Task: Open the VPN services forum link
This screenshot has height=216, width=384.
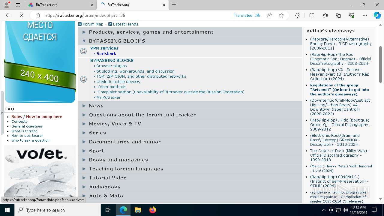Action: 104,48
